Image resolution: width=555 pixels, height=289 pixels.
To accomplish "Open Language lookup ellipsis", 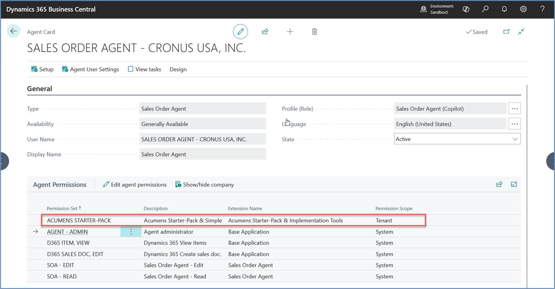I will (514, 124).
